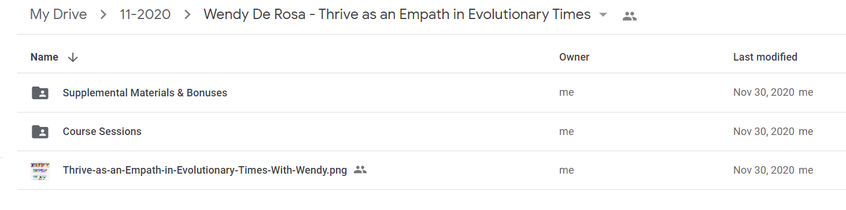846x210 pixels.
Task: Click the chevron after 11-2020
Action: (187, 15)
